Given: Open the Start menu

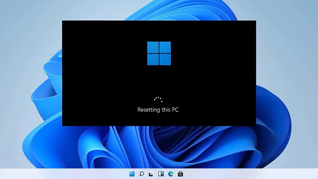Looking at the screenshot, I should (x=132, y=174).
